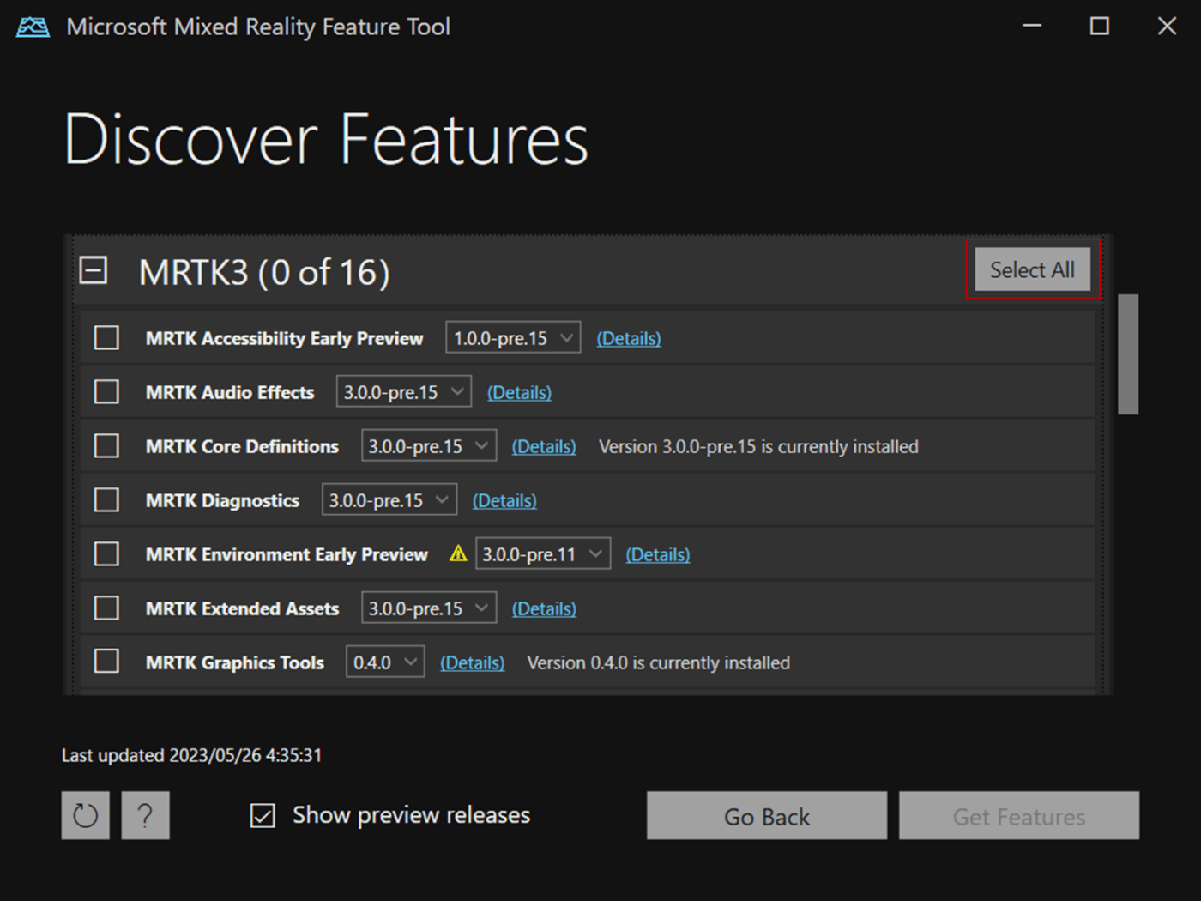
Task: Minimize the Mixed Reality Feature Tool window
Action: click(x=1032, y=27)
